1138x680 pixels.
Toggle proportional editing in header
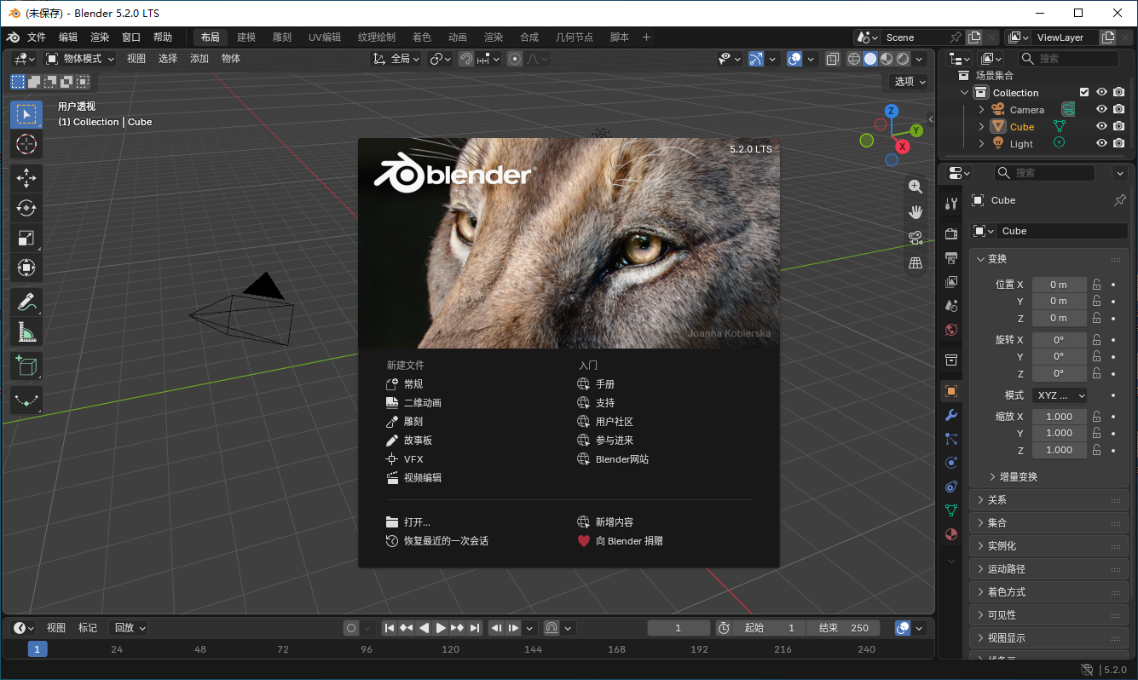click(x=515, y=59)
